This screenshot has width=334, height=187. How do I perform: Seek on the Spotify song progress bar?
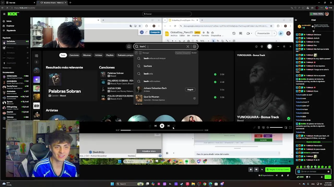[162, 130]
